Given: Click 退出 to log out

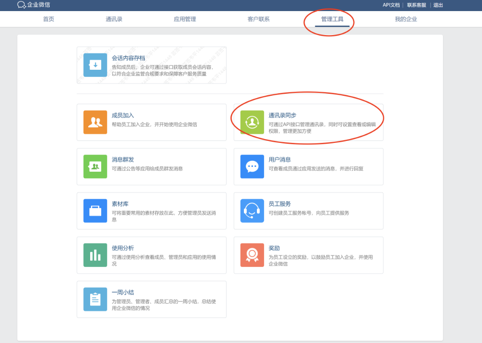Looking at the screenshot, I should point(438,5).
